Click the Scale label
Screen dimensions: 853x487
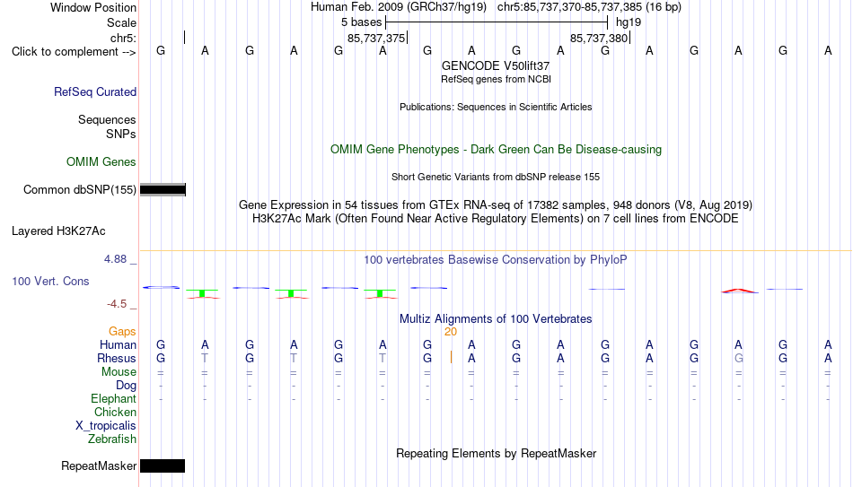pyautogui.click(x=122, y=22)
